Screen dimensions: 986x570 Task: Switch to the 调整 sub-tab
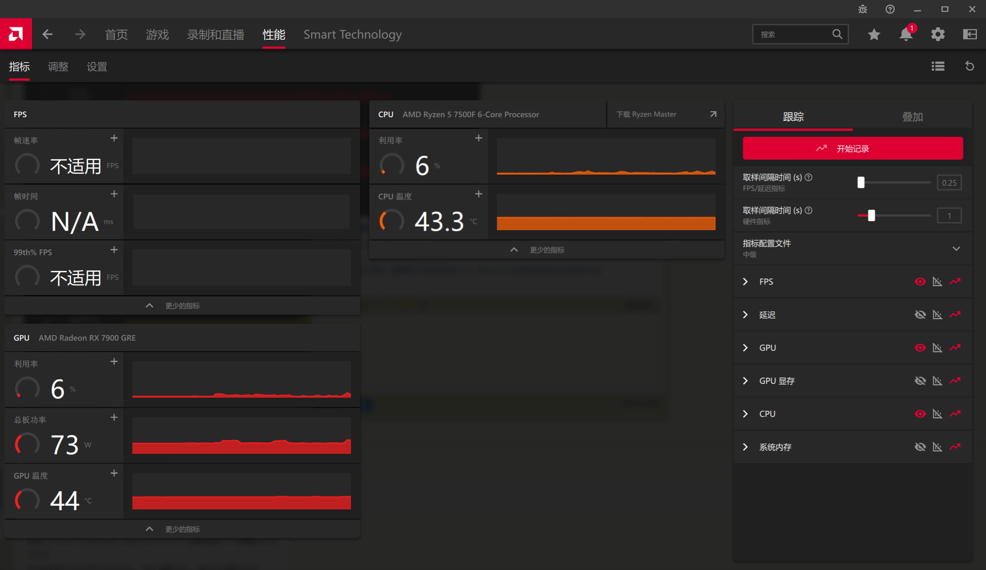pyautogui.click(x=58, y=67)
